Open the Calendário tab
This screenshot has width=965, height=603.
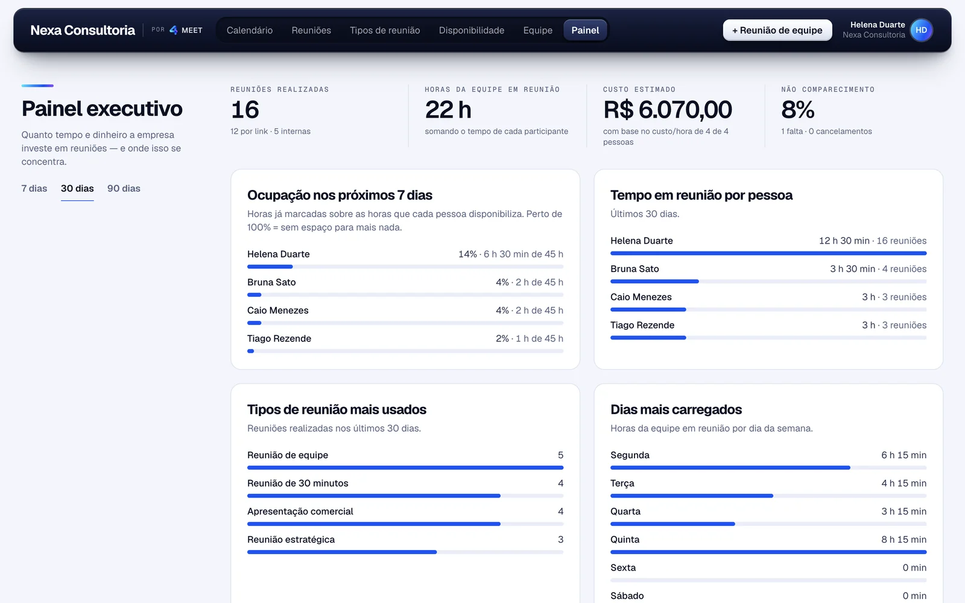coord(250,30)
